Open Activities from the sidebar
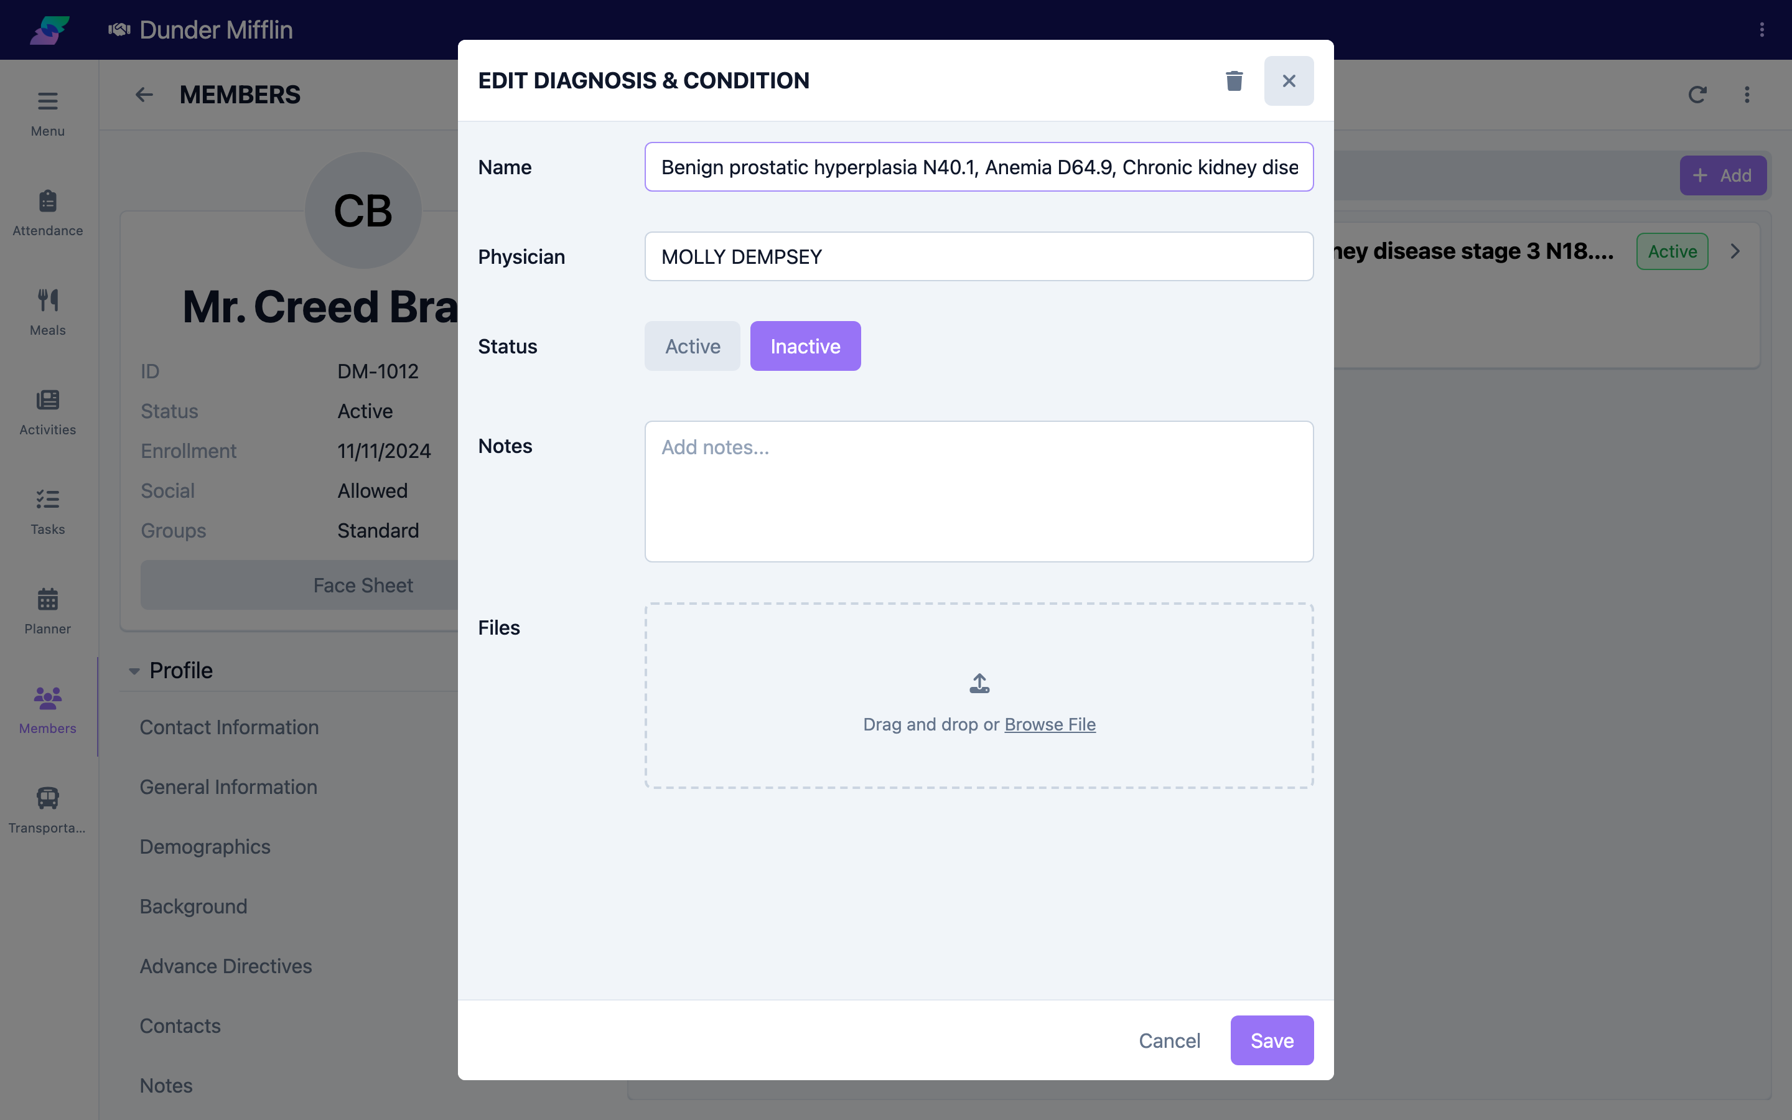The height and width of the screenshot is (1120, 1792). [47, 413]
